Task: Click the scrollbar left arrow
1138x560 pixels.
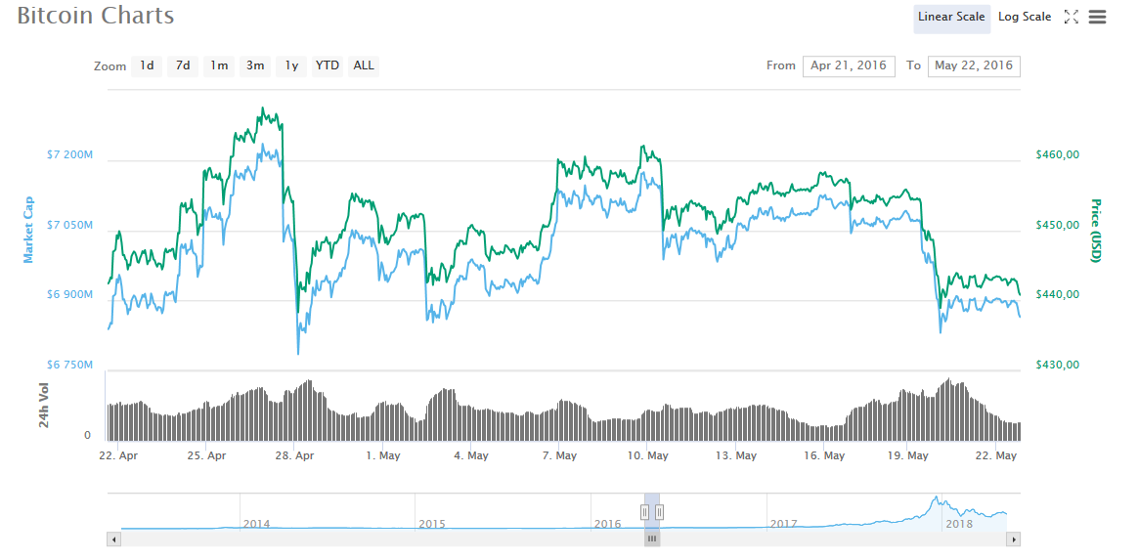Action: 114,538
